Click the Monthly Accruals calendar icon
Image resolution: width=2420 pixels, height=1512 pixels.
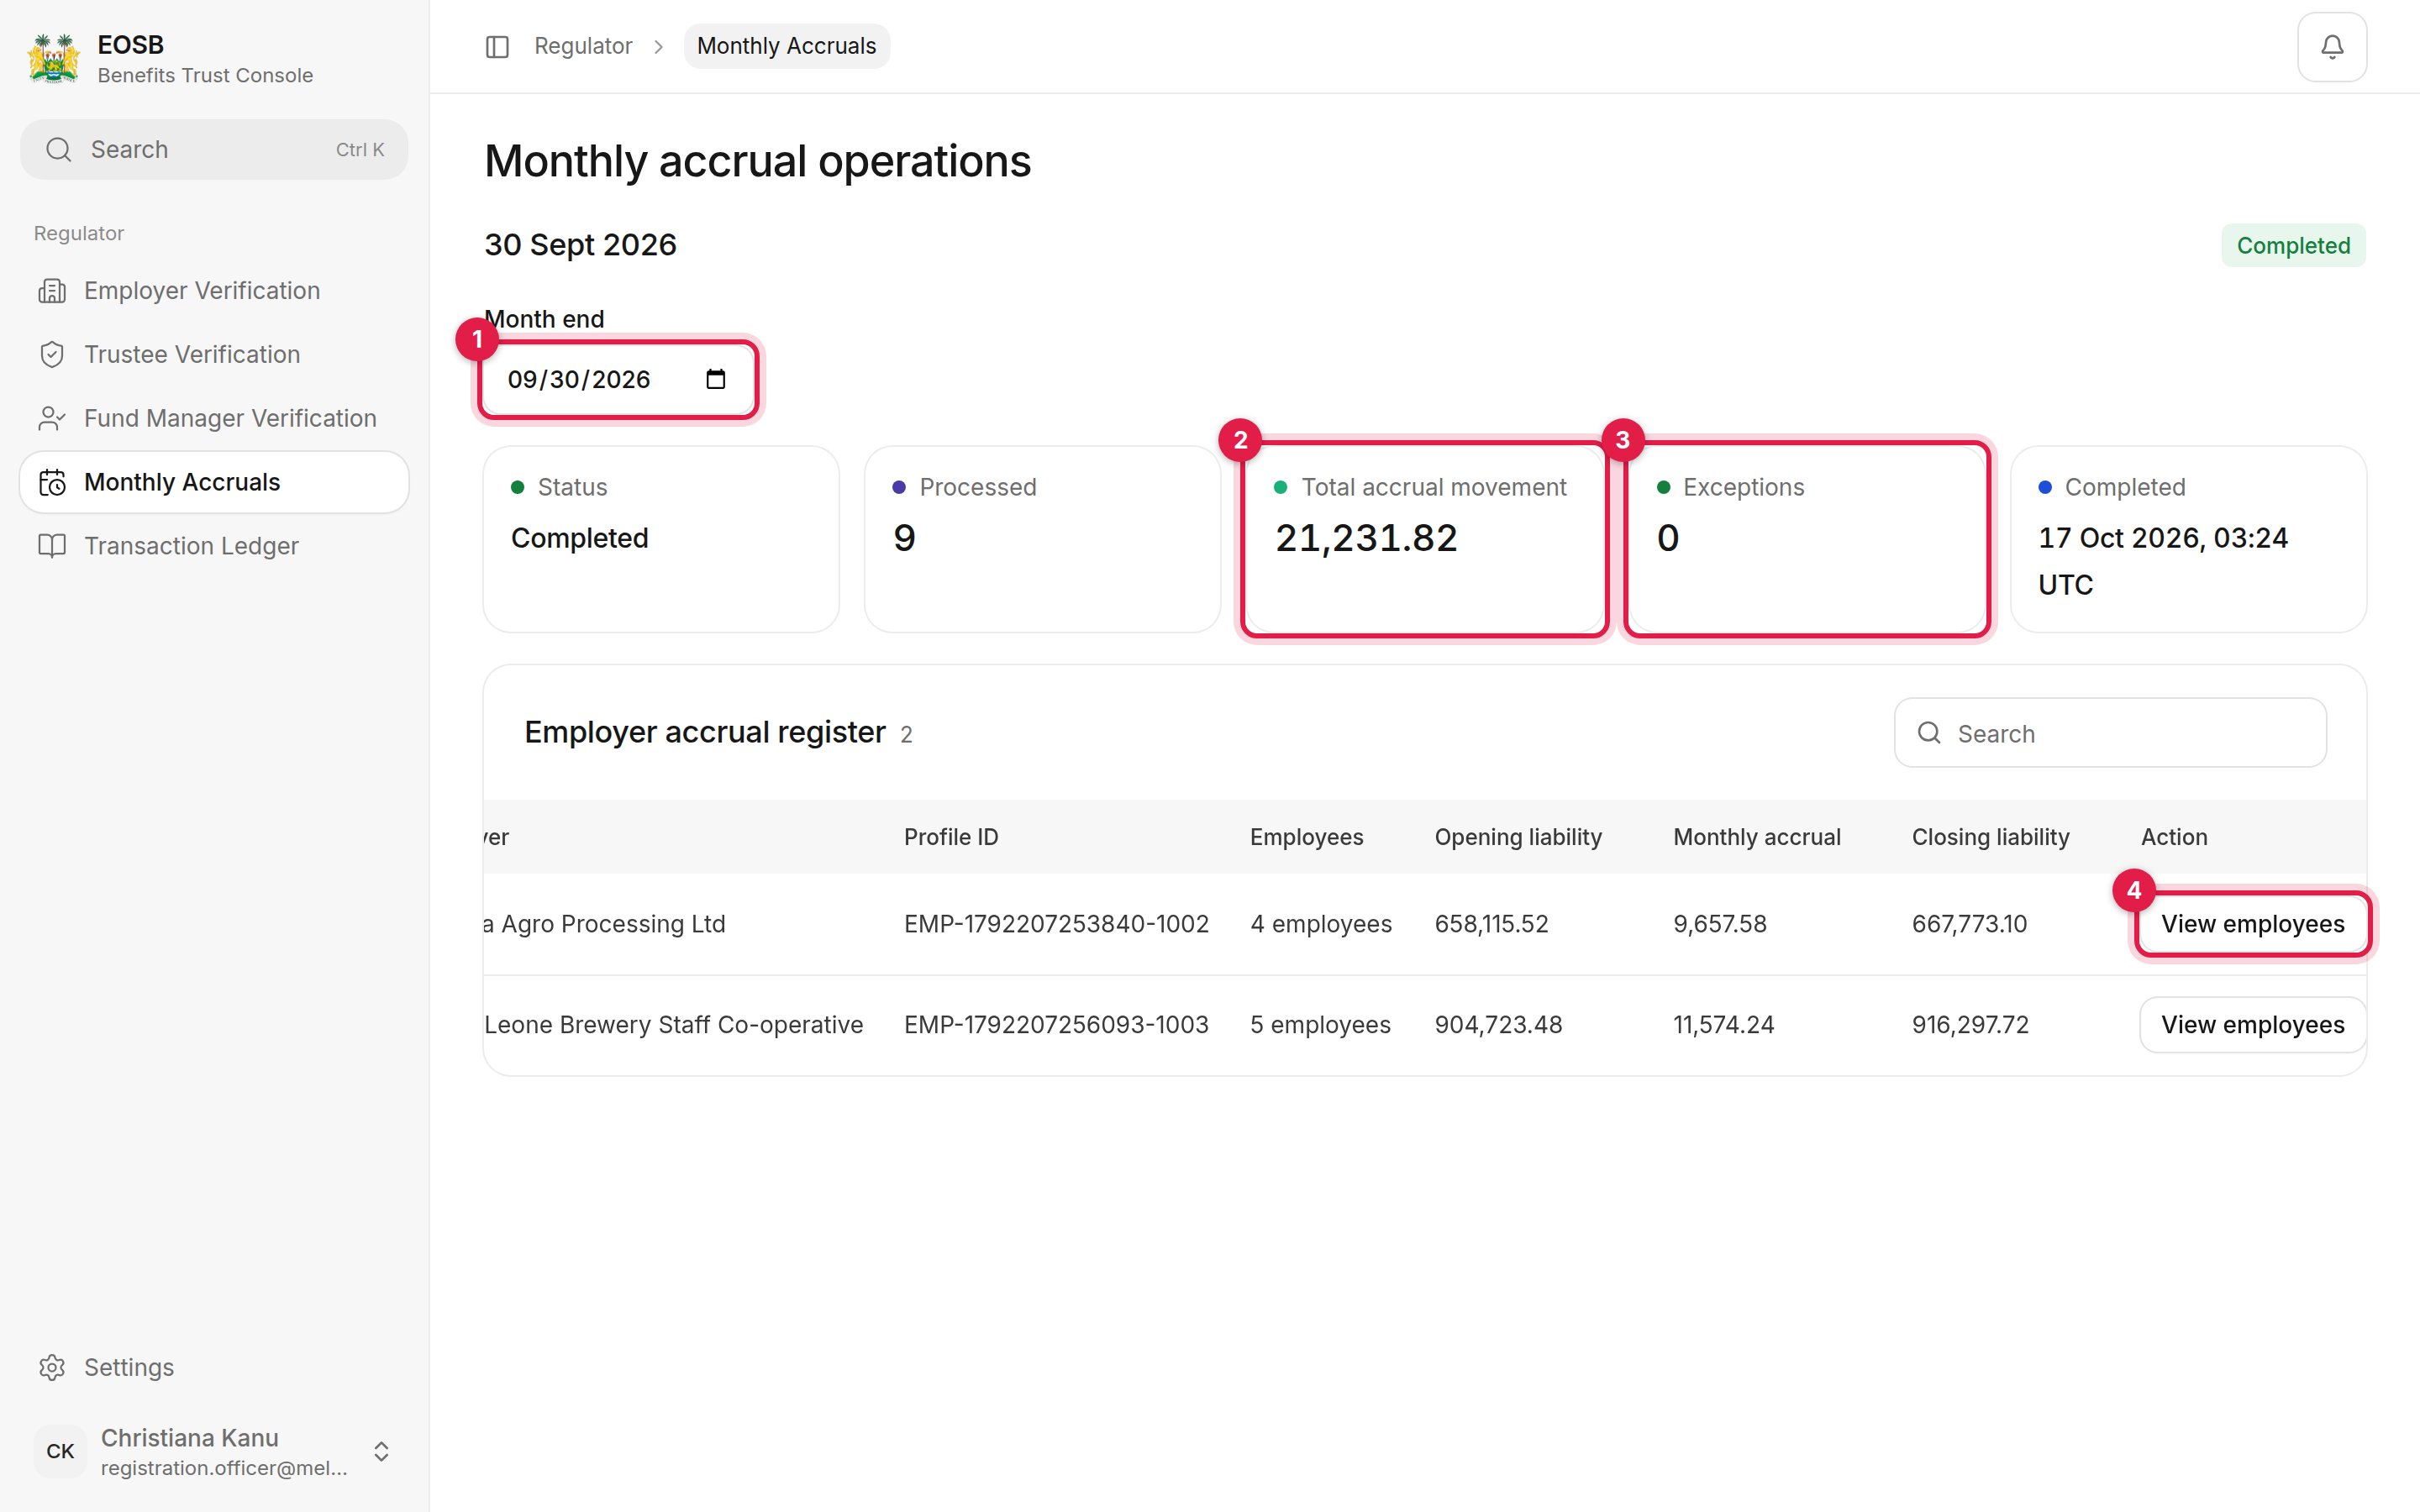[x=52, y=483]
